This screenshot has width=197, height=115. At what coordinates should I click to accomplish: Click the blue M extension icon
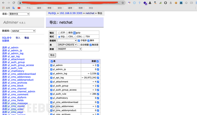(181, 3)
